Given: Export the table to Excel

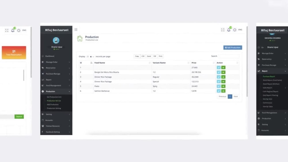Looking at the screenshot, I should tap(149, 56).
